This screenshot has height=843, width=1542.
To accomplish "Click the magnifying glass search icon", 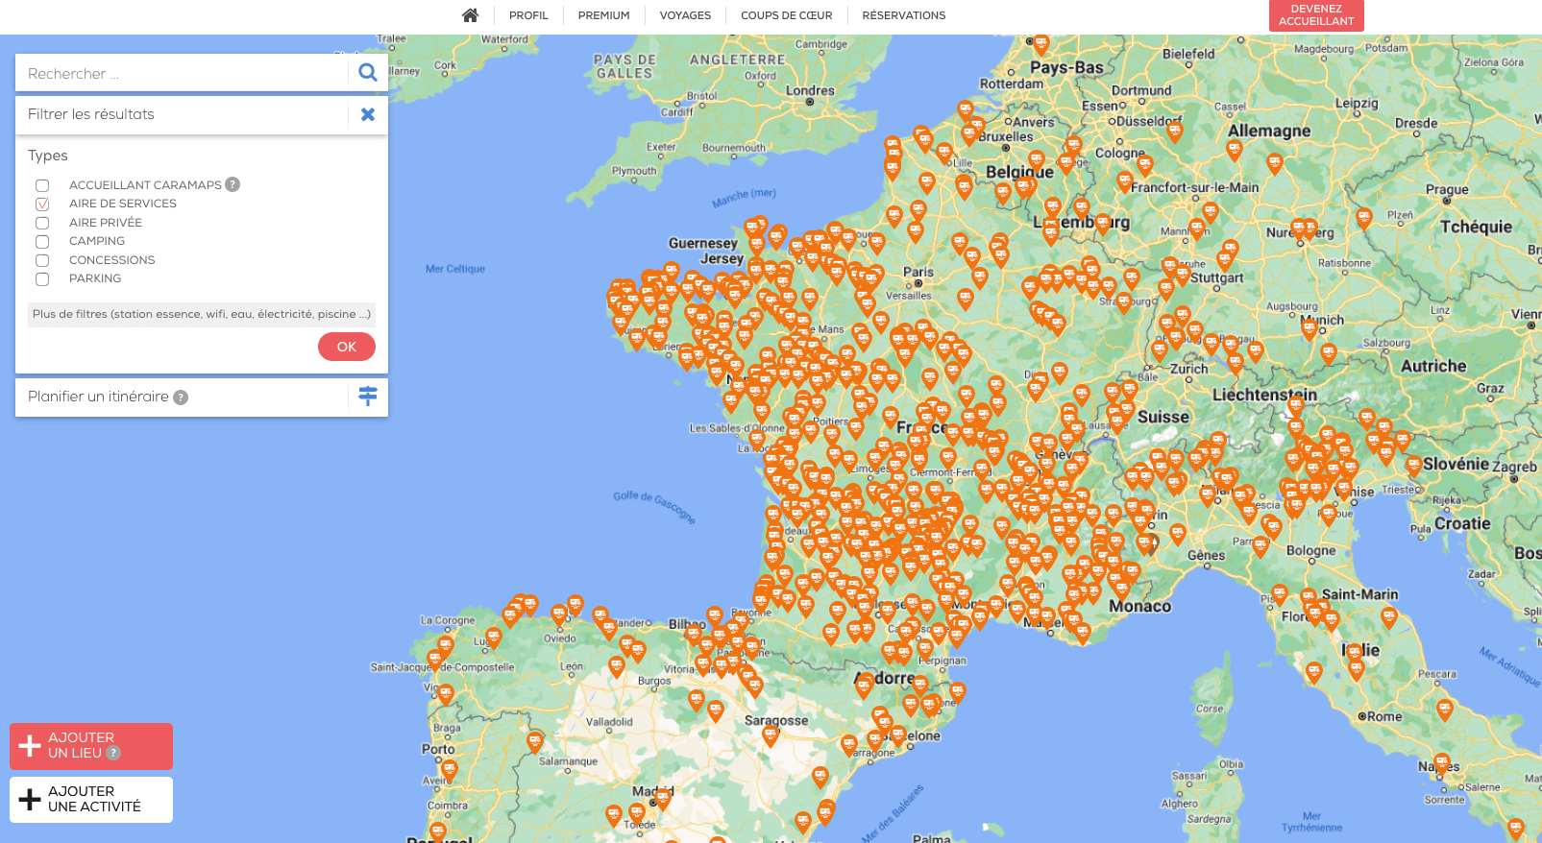I will [368, 73].
